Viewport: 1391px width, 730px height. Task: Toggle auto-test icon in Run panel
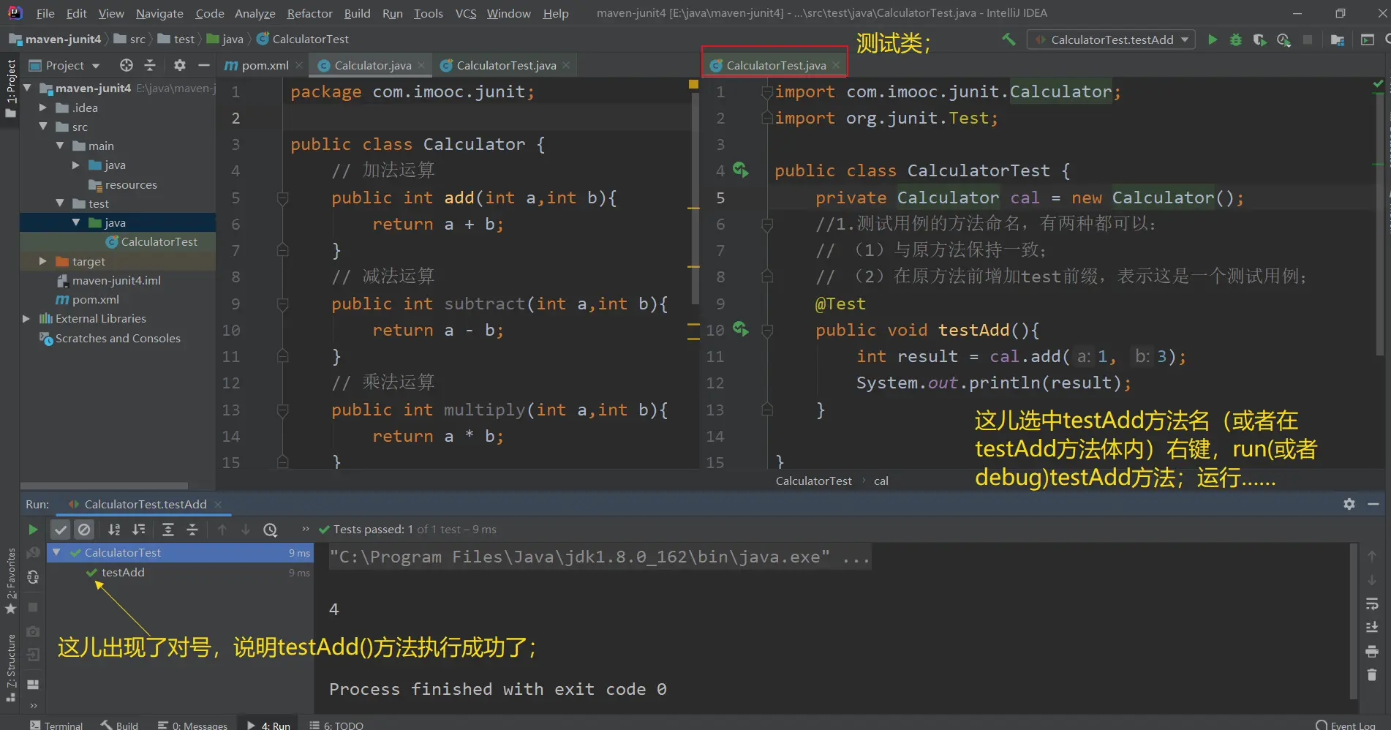point(33,577)
